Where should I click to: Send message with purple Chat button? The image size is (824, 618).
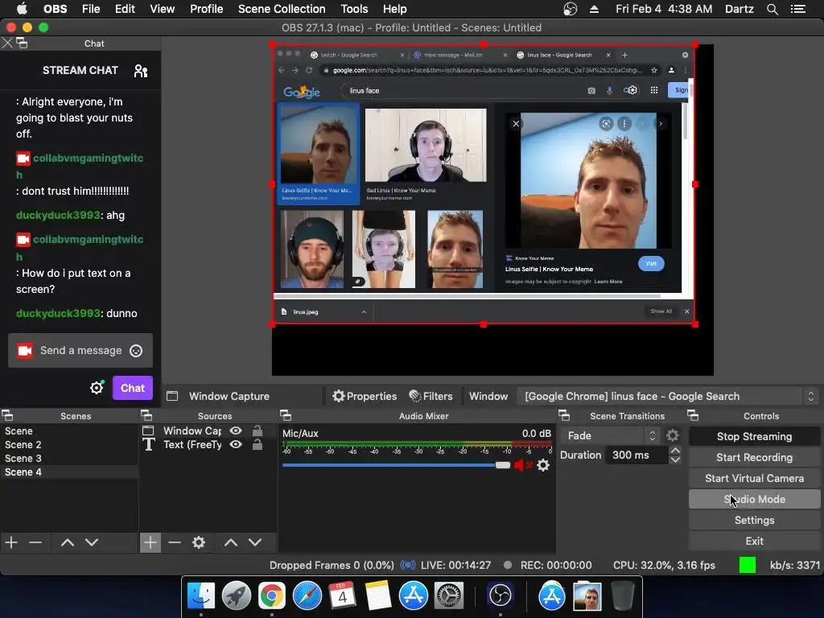click(x=133, y=388)
